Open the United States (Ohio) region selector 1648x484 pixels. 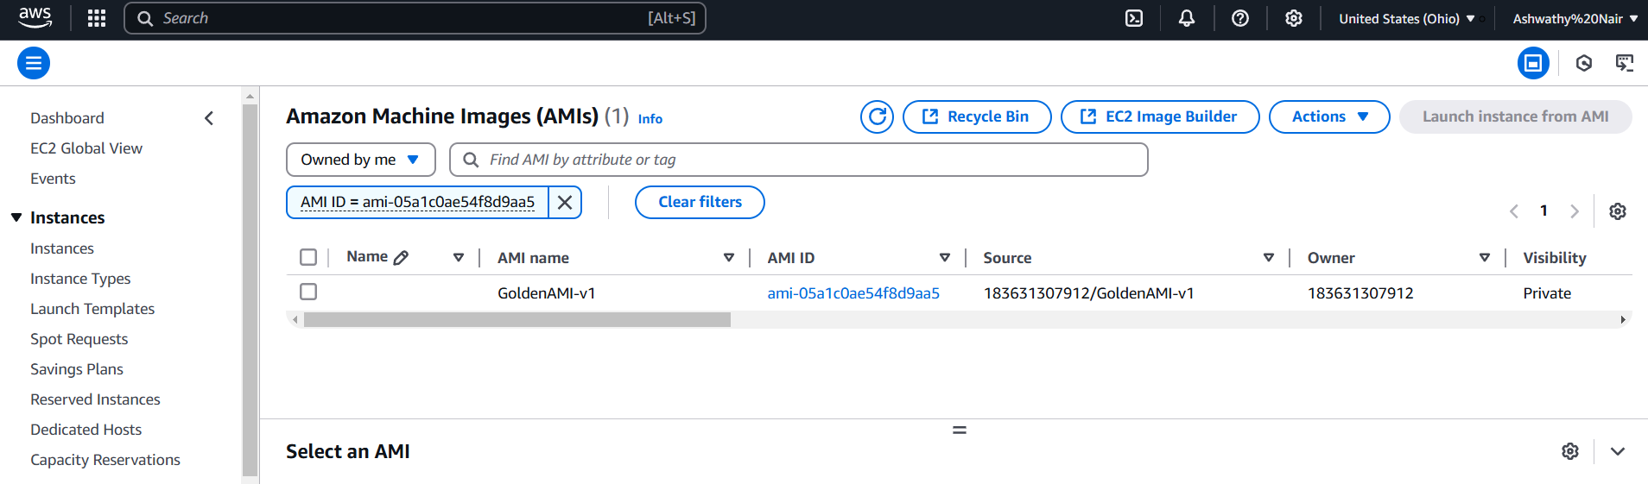[x=1406, y=18]
